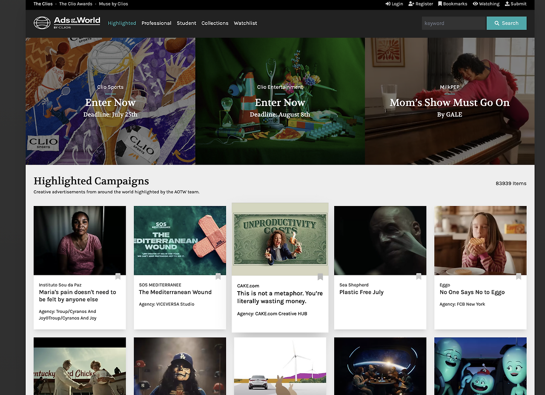
Task: Open the Watchlist nav tab
Action: pos(245,23)
